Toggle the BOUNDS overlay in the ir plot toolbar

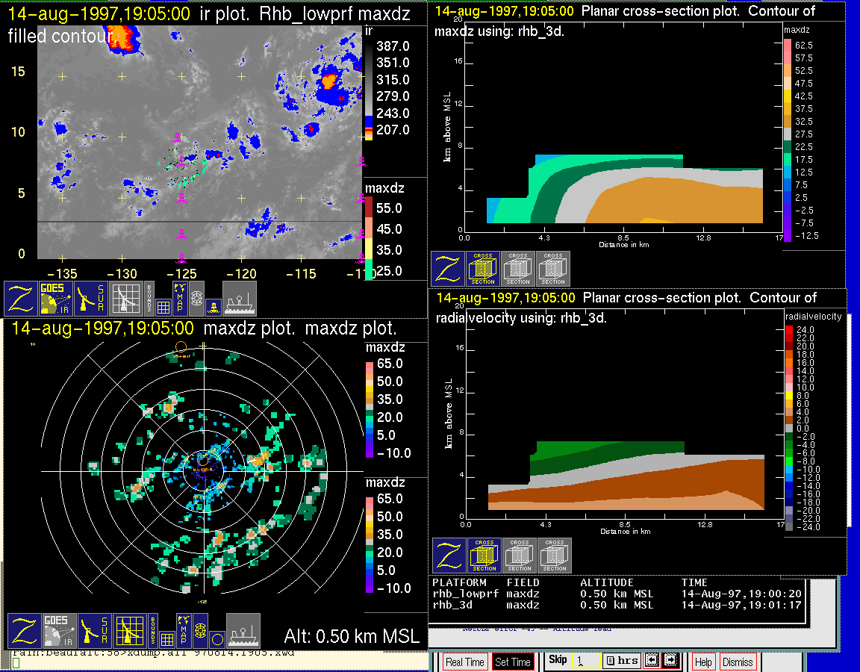point(149,298)
